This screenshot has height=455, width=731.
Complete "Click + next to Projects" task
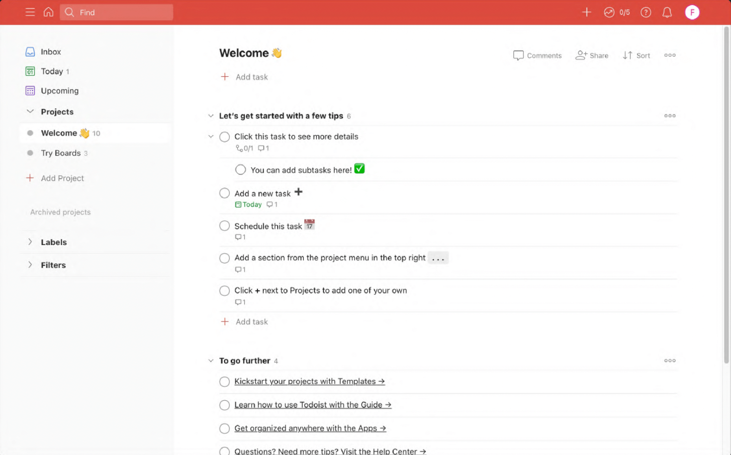[225, 290]
